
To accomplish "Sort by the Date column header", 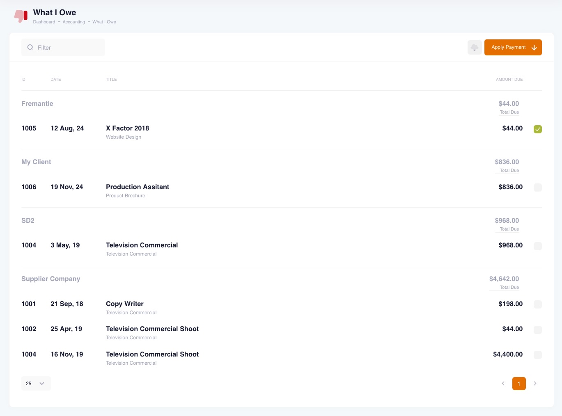I will pyautogui.click(x=55, y=80).
